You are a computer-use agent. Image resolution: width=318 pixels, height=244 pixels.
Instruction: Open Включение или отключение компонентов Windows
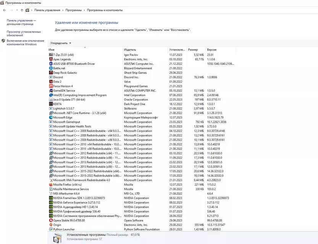click(x=25, y=43)
